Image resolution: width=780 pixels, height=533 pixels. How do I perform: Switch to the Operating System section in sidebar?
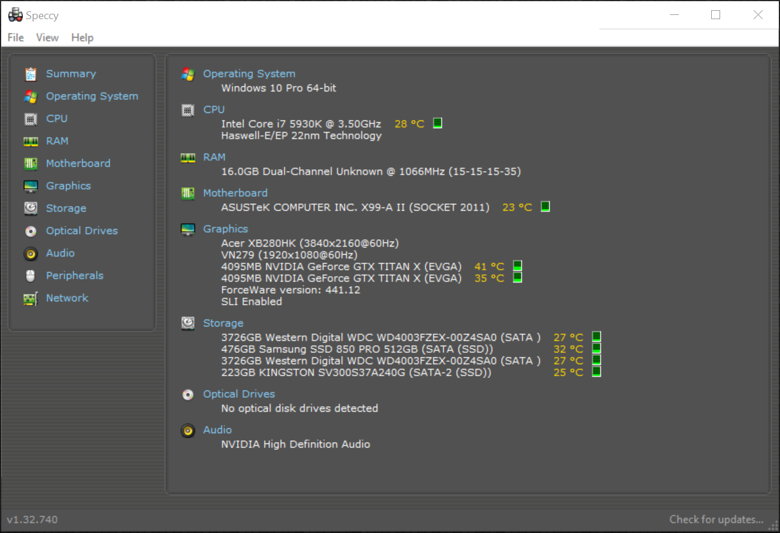(x=92, y=96)
